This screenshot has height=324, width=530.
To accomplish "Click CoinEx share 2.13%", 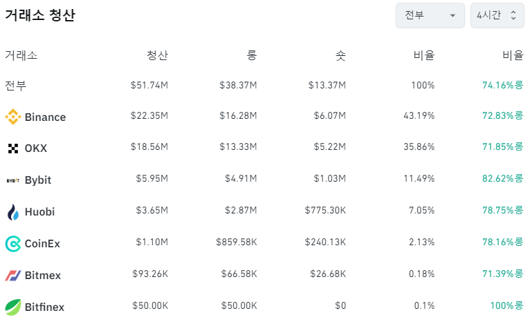I will point(421,242).
